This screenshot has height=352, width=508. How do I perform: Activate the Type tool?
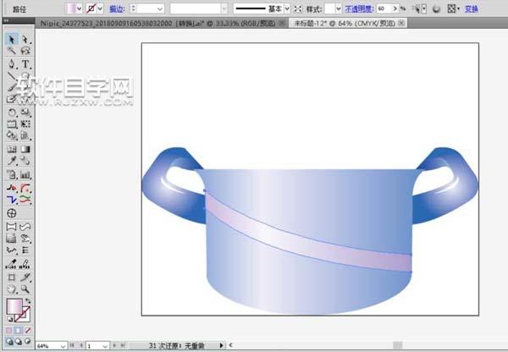point(25,64)
